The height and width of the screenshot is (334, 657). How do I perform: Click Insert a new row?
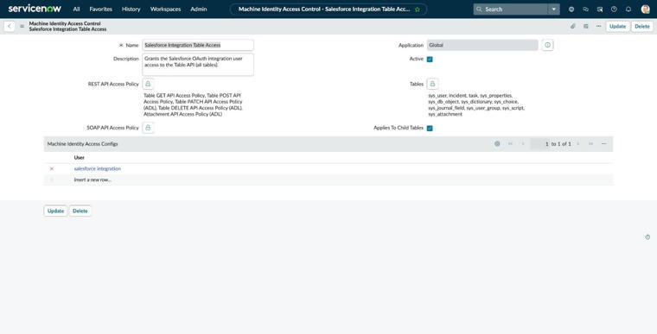coord(92,180)
